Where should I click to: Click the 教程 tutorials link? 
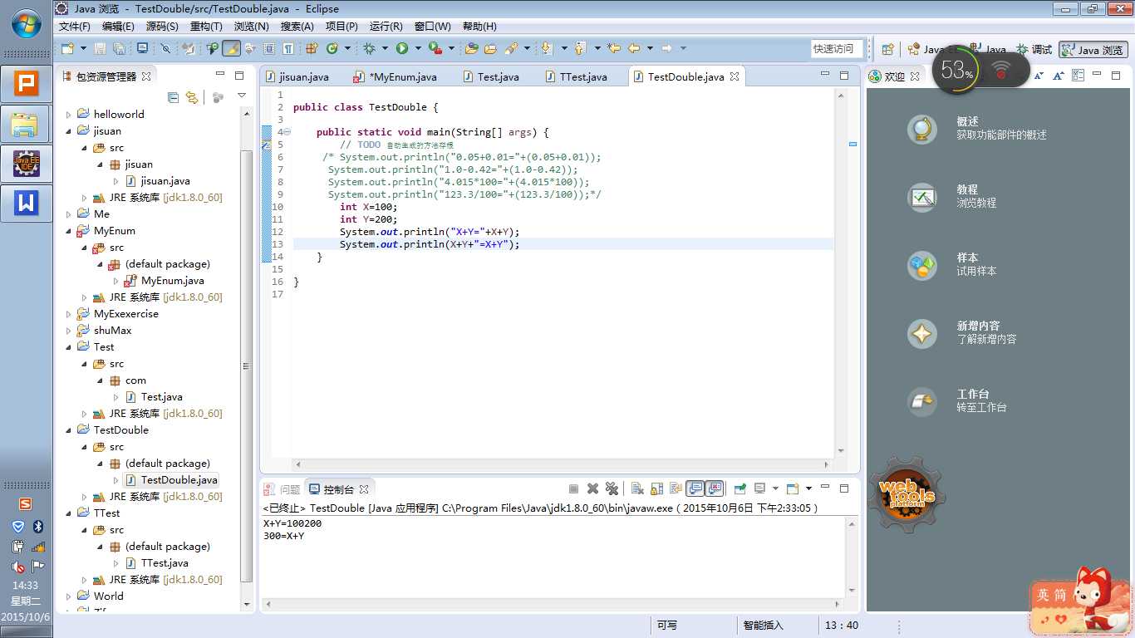click(x=967, y=189)
